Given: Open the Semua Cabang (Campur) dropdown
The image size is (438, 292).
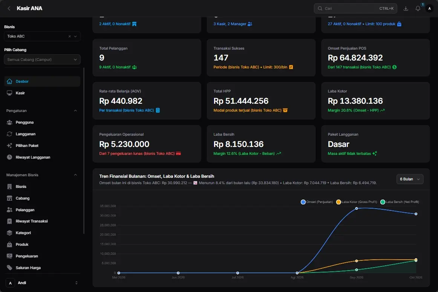Looking at the screenshot, I should pos(42,60).
